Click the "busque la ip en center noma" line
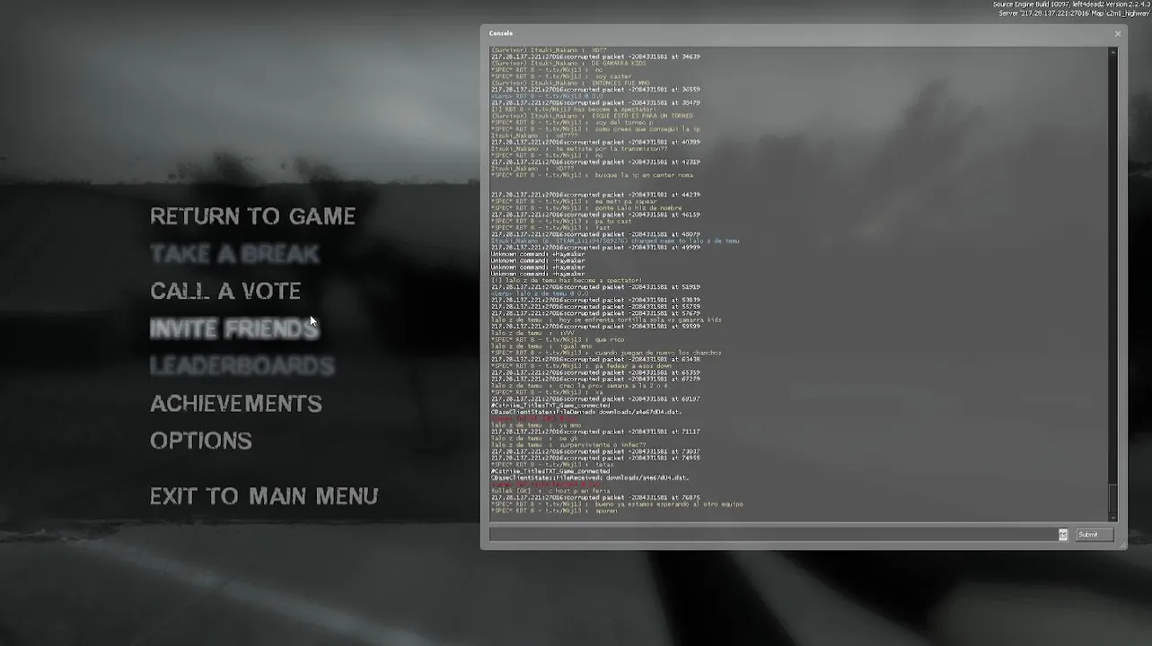This screenshot has height=646, width=1152. coord(592,176)
